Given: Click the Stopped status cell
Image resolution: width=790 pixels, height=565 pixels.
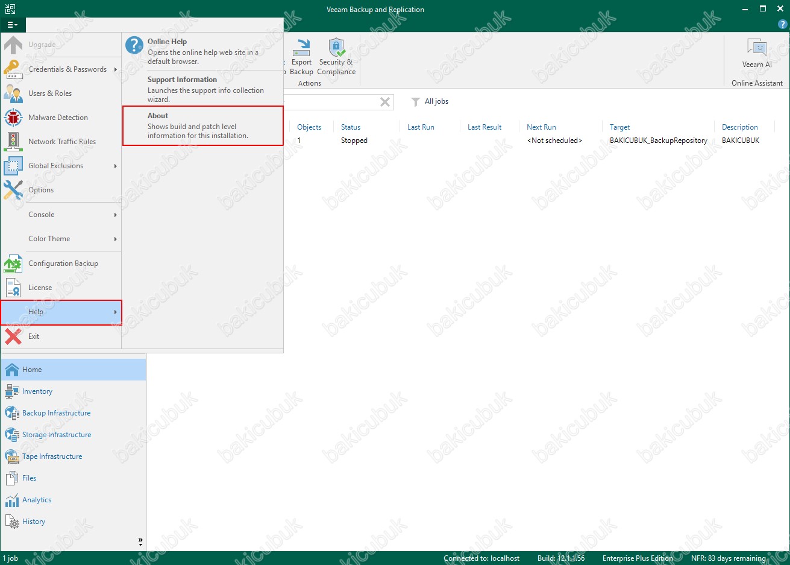Looking at the screenshot, I should click(x=354, y=140).
